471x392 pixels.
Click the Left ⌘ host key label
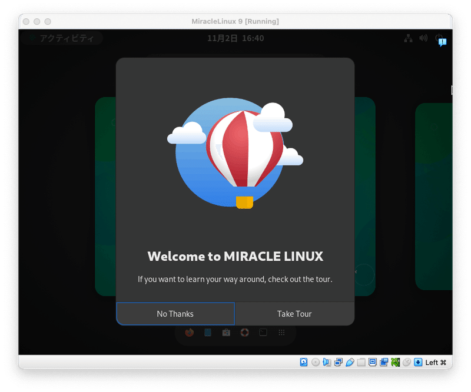point(436,363)
